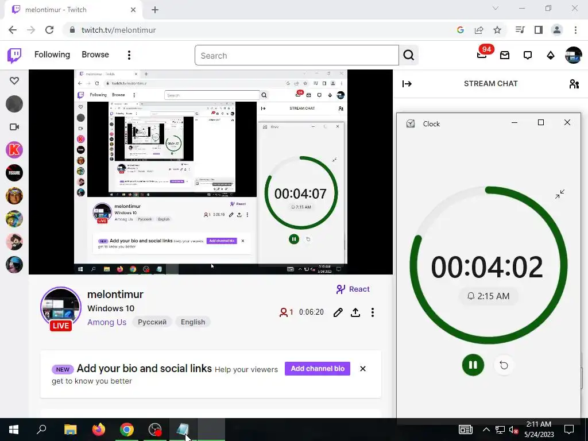Image resolution: width=588 pixels, height=441 pixels.
Task: Click the sidebar video camera icon
Action: (x=14, y=127)
